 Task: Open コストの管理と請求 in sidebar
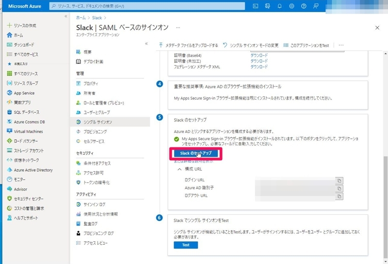[25, 208]
